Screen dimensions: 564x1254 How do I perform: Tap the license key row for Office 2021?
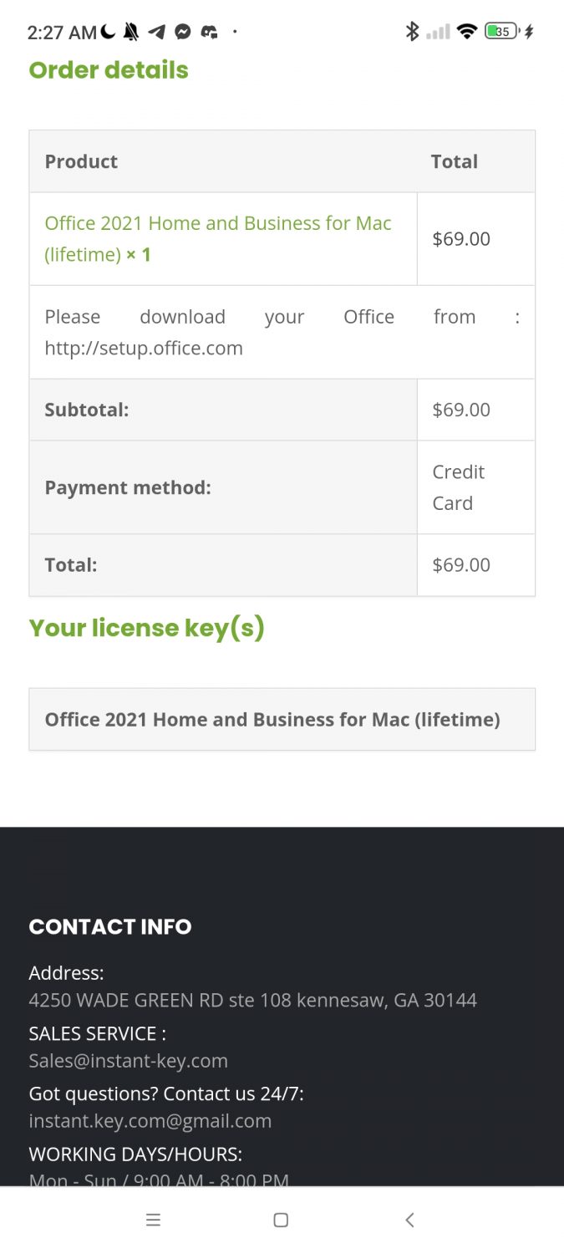click(272, 719)
